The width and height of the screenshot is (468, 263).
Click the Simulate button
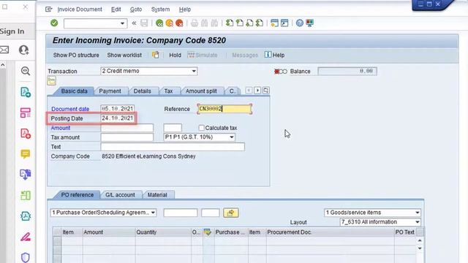203,56
